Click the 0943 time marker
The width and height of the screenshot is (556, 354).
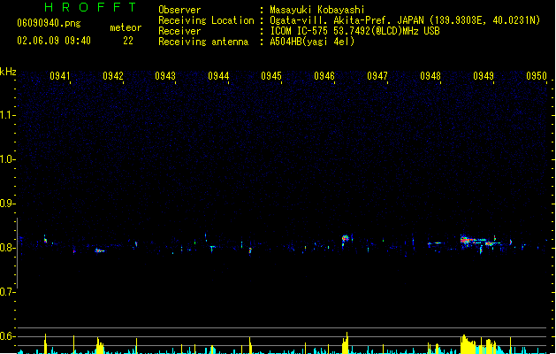click(x=165, y=76)
